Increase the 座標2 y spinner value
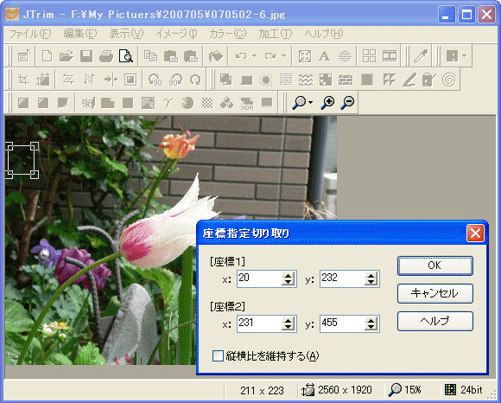Screen dimensions: 501x403 [x=371, y=321]
